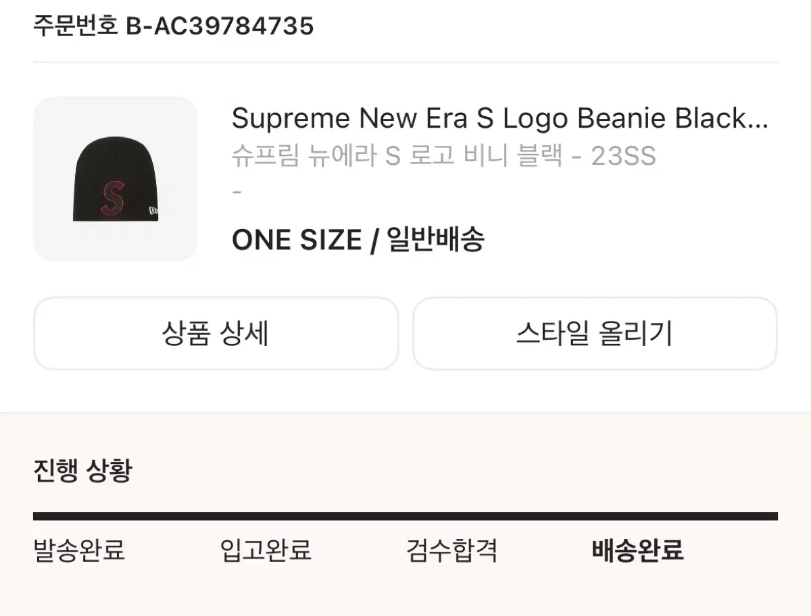Image resolution: width=811 pixels, height=616 pixels.
Task: Open the 상품 상세 product details button
Action: click(216, 333)
